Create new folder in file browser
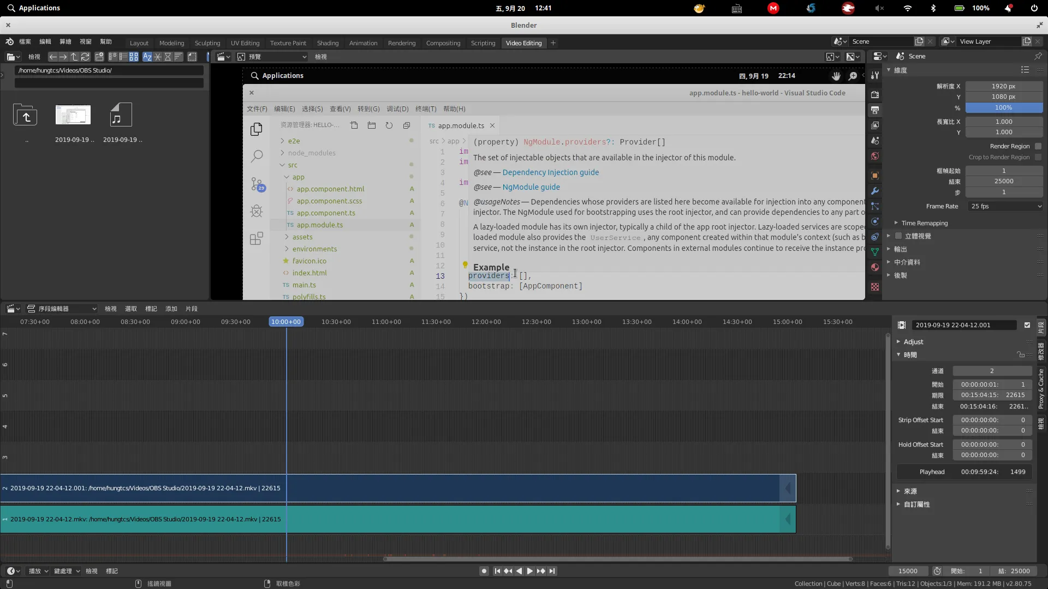The width and height of the screenshot is (1048, 589). click(99, 57)
